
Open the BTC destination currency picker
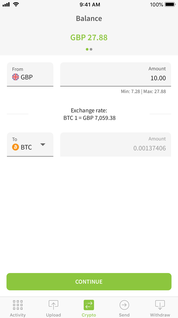click(30, 144)
